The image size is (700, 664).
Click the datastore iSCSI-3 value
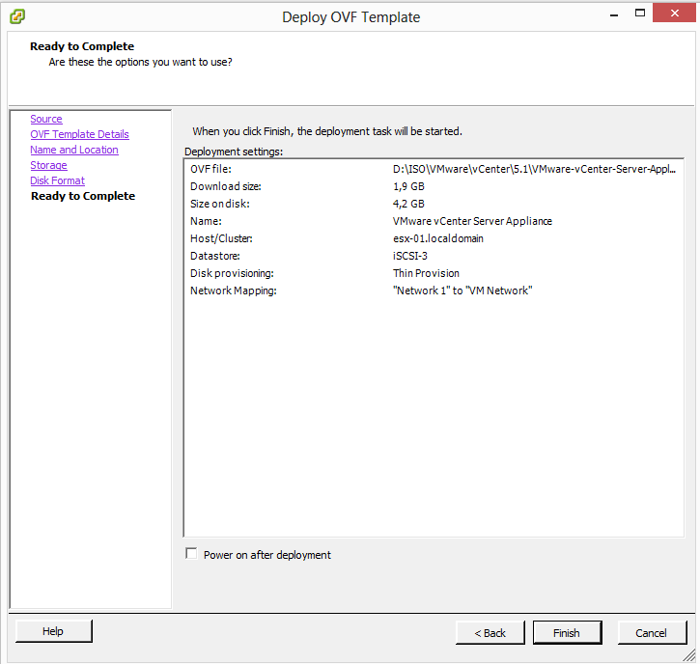(x=409, y=256)
